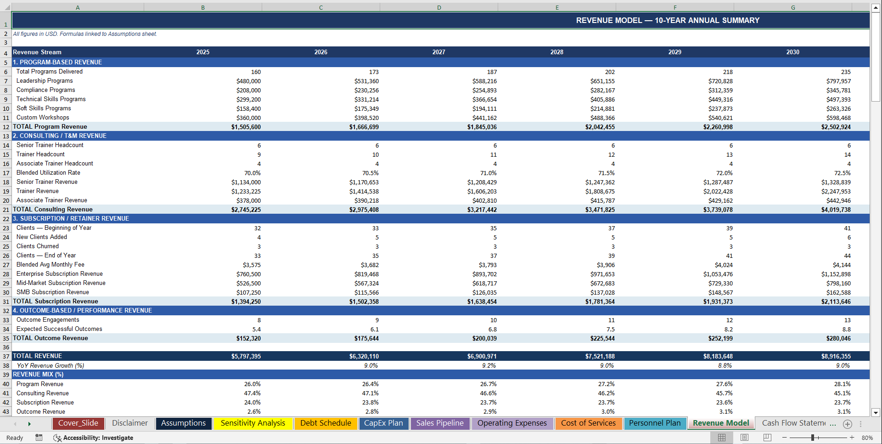Viewport: 882px width, 444px height.
Task: Click the New Sheet plus button
Action: tap(847, 424)
